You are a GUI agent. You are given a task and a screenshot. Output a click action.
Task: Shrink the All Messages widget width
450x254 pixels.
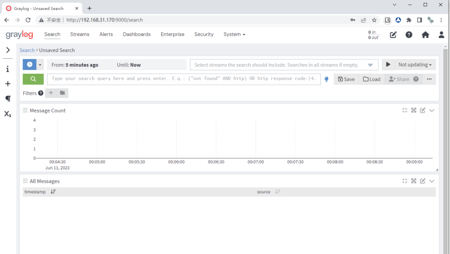coord(405,181)
